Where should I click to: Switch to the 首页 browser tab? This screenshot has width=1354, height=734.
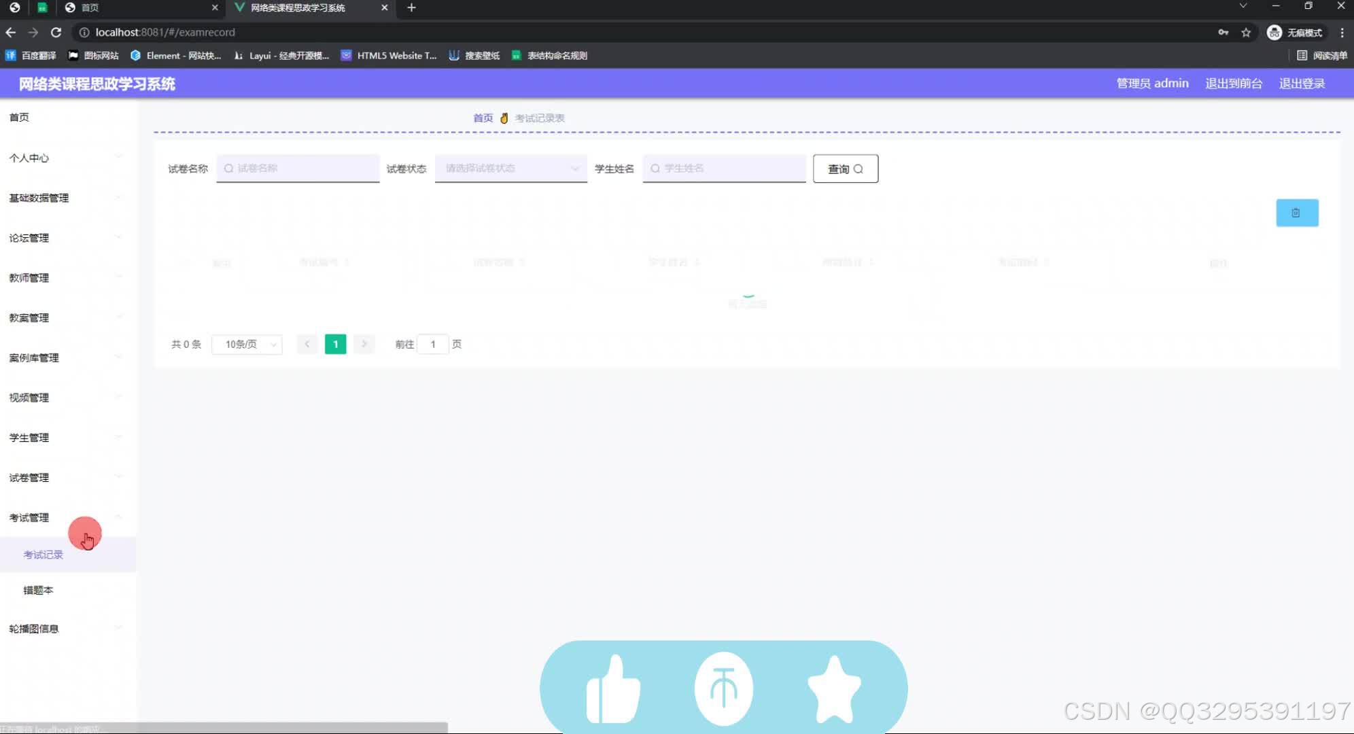tap(139, 7)
